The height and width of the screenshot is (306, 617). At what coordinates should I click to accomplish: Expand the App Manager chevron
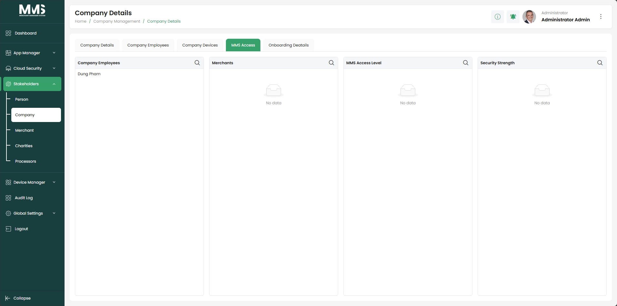[x=54, y=53]
